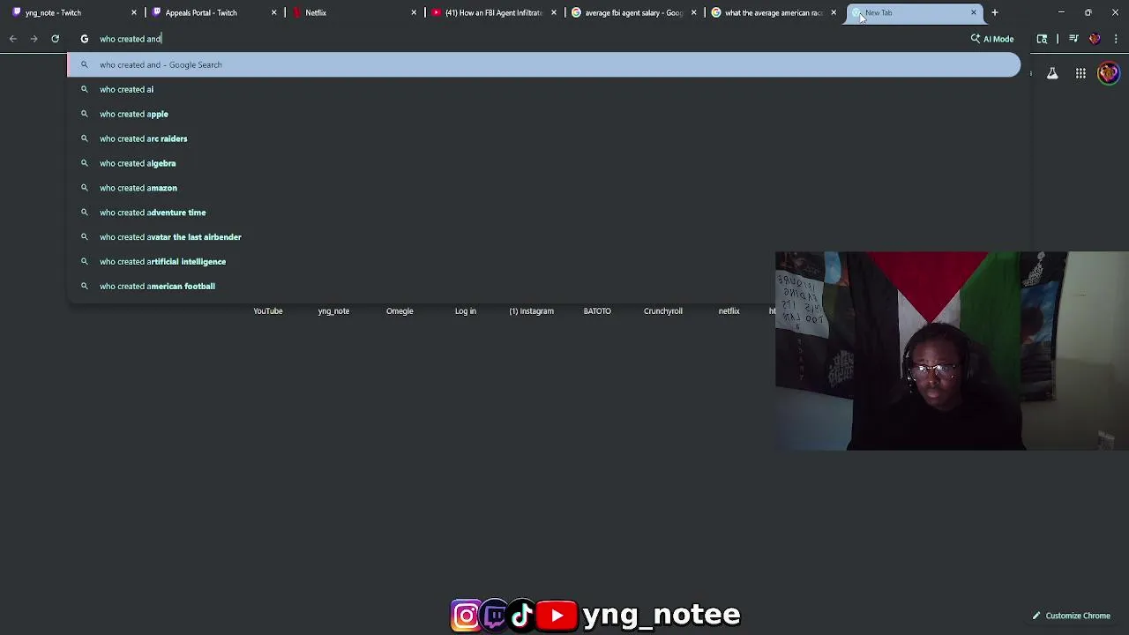The width and height of the screenshot is (1129, 635).
Task: Open the Chrome three-dot menu
Action: (x=1116, y=39)
